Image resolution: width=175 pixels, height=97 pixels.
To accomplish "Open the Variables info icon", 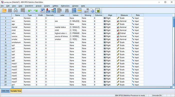I will coord(53,10).
